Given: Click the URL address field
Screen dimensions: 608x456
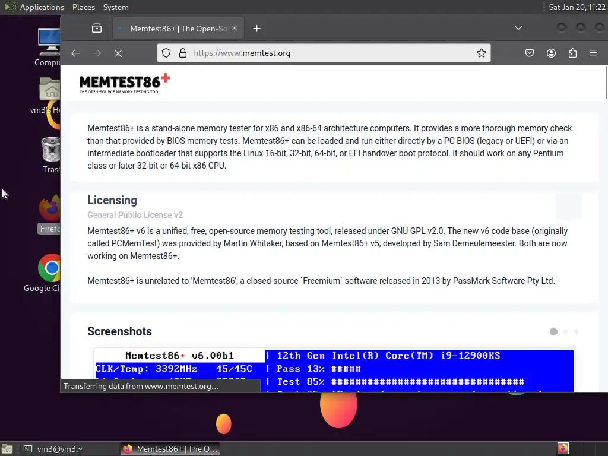Looking at the screenshot, I should (324, 53).
